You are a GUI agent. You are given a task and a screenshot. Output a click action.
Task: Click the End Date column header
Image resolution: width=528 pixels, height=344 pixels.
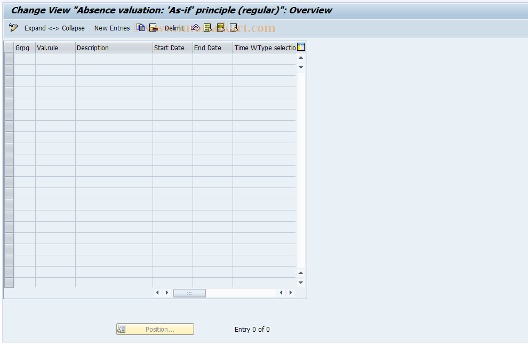[213, 48]
